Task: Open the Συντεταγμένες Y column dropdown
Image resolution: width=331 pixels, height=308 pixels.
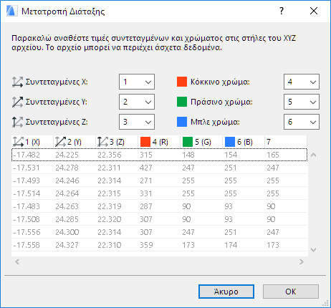Action: click(x=137, y=102)
